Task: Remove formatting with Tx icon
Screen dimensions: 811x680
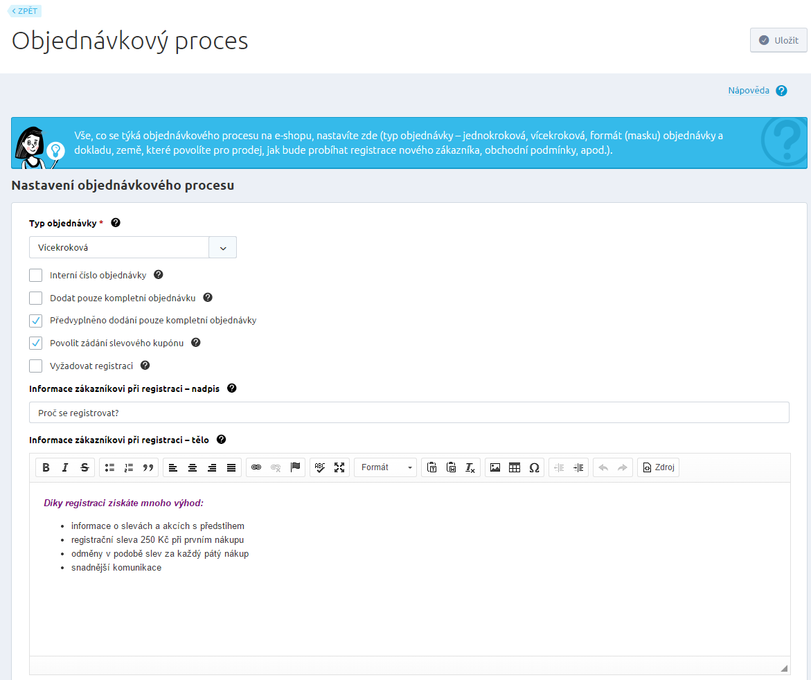Action: [470, 467]
